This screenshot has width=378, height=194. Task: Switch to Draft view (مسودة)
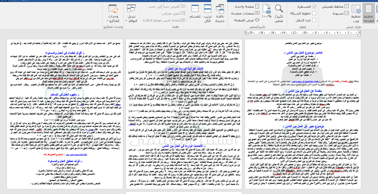pyautogui.click(x=341, y=13)
